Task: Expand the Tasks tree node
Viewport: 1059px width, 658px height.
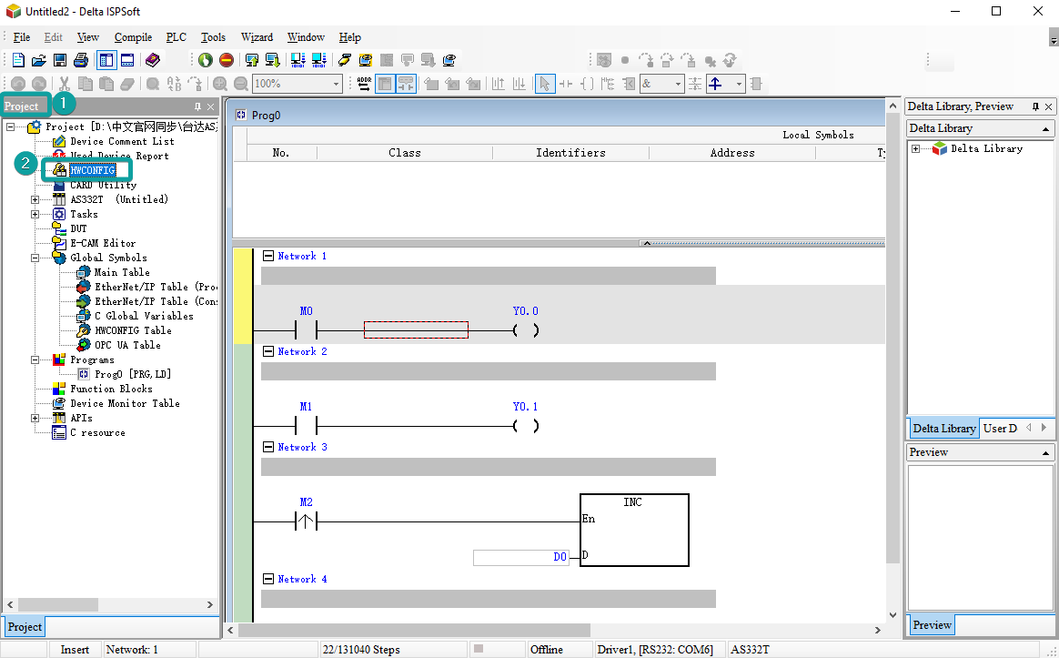Action: pyautogui.click(x=35, y=214)
